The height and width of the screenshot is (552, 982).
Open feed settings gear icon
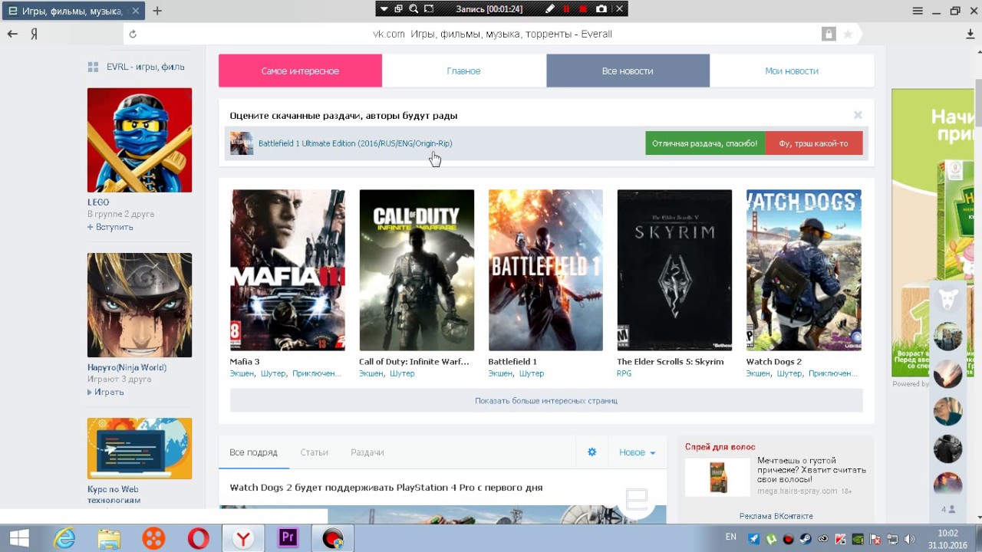592,452
